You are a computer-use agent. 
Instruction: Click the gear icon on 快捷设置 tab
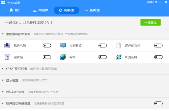(61, 10)
